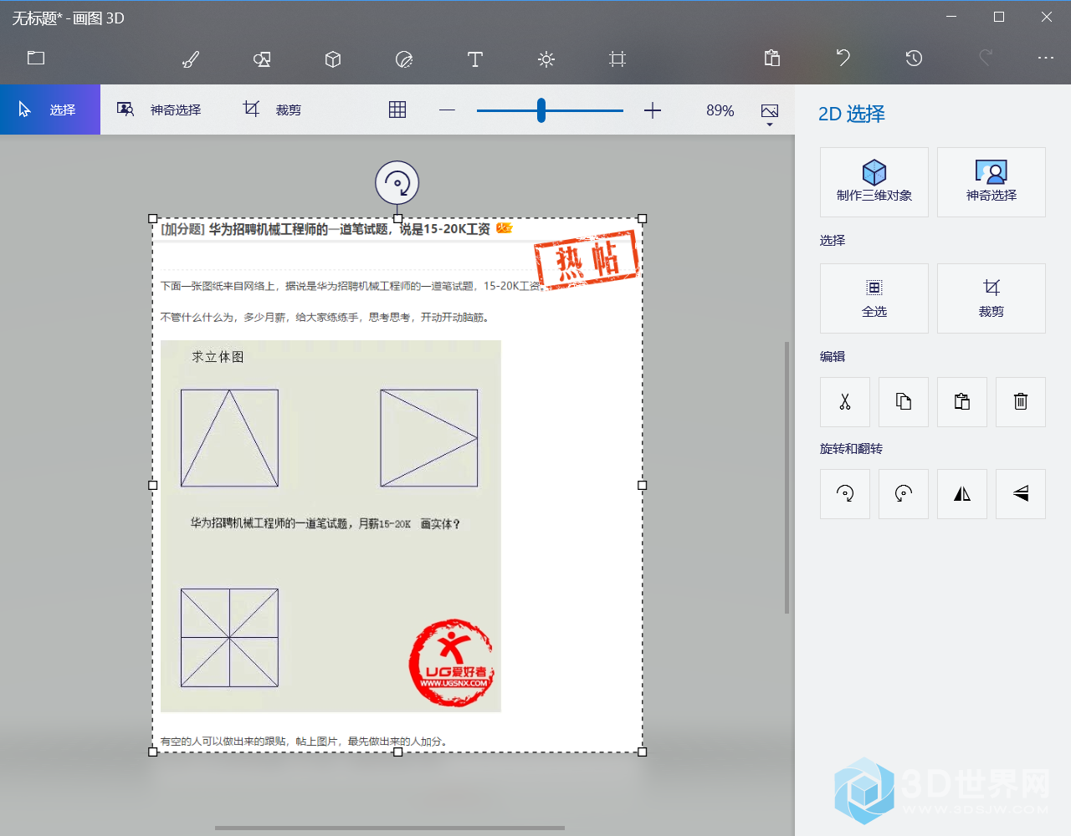Click the right-middle selection edge handle
Screen dimensions: 1071x836
pos(643,485)
